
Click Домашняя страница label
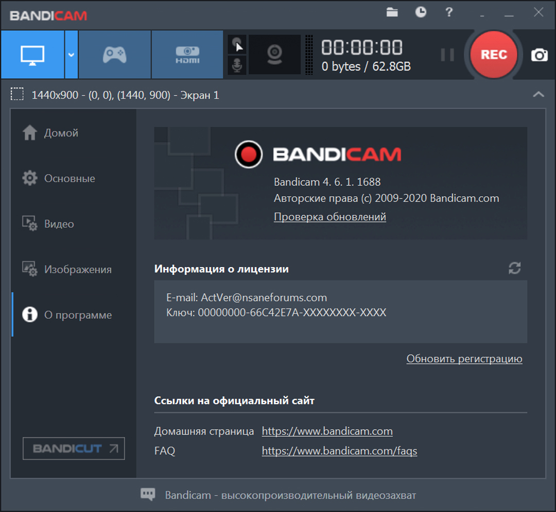click(204, 431)
